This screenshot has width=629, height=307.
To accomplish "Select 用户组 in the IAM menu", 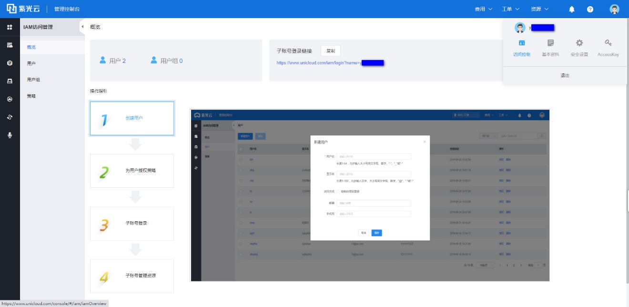I will click(33, 80).
